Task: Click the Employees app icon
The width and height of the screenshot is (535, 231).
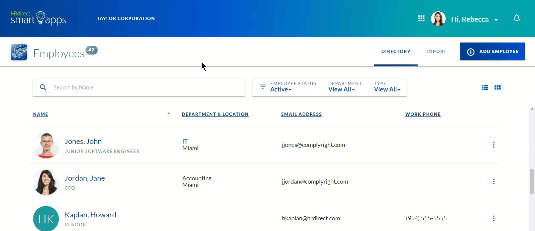Action: pos(19,52)
